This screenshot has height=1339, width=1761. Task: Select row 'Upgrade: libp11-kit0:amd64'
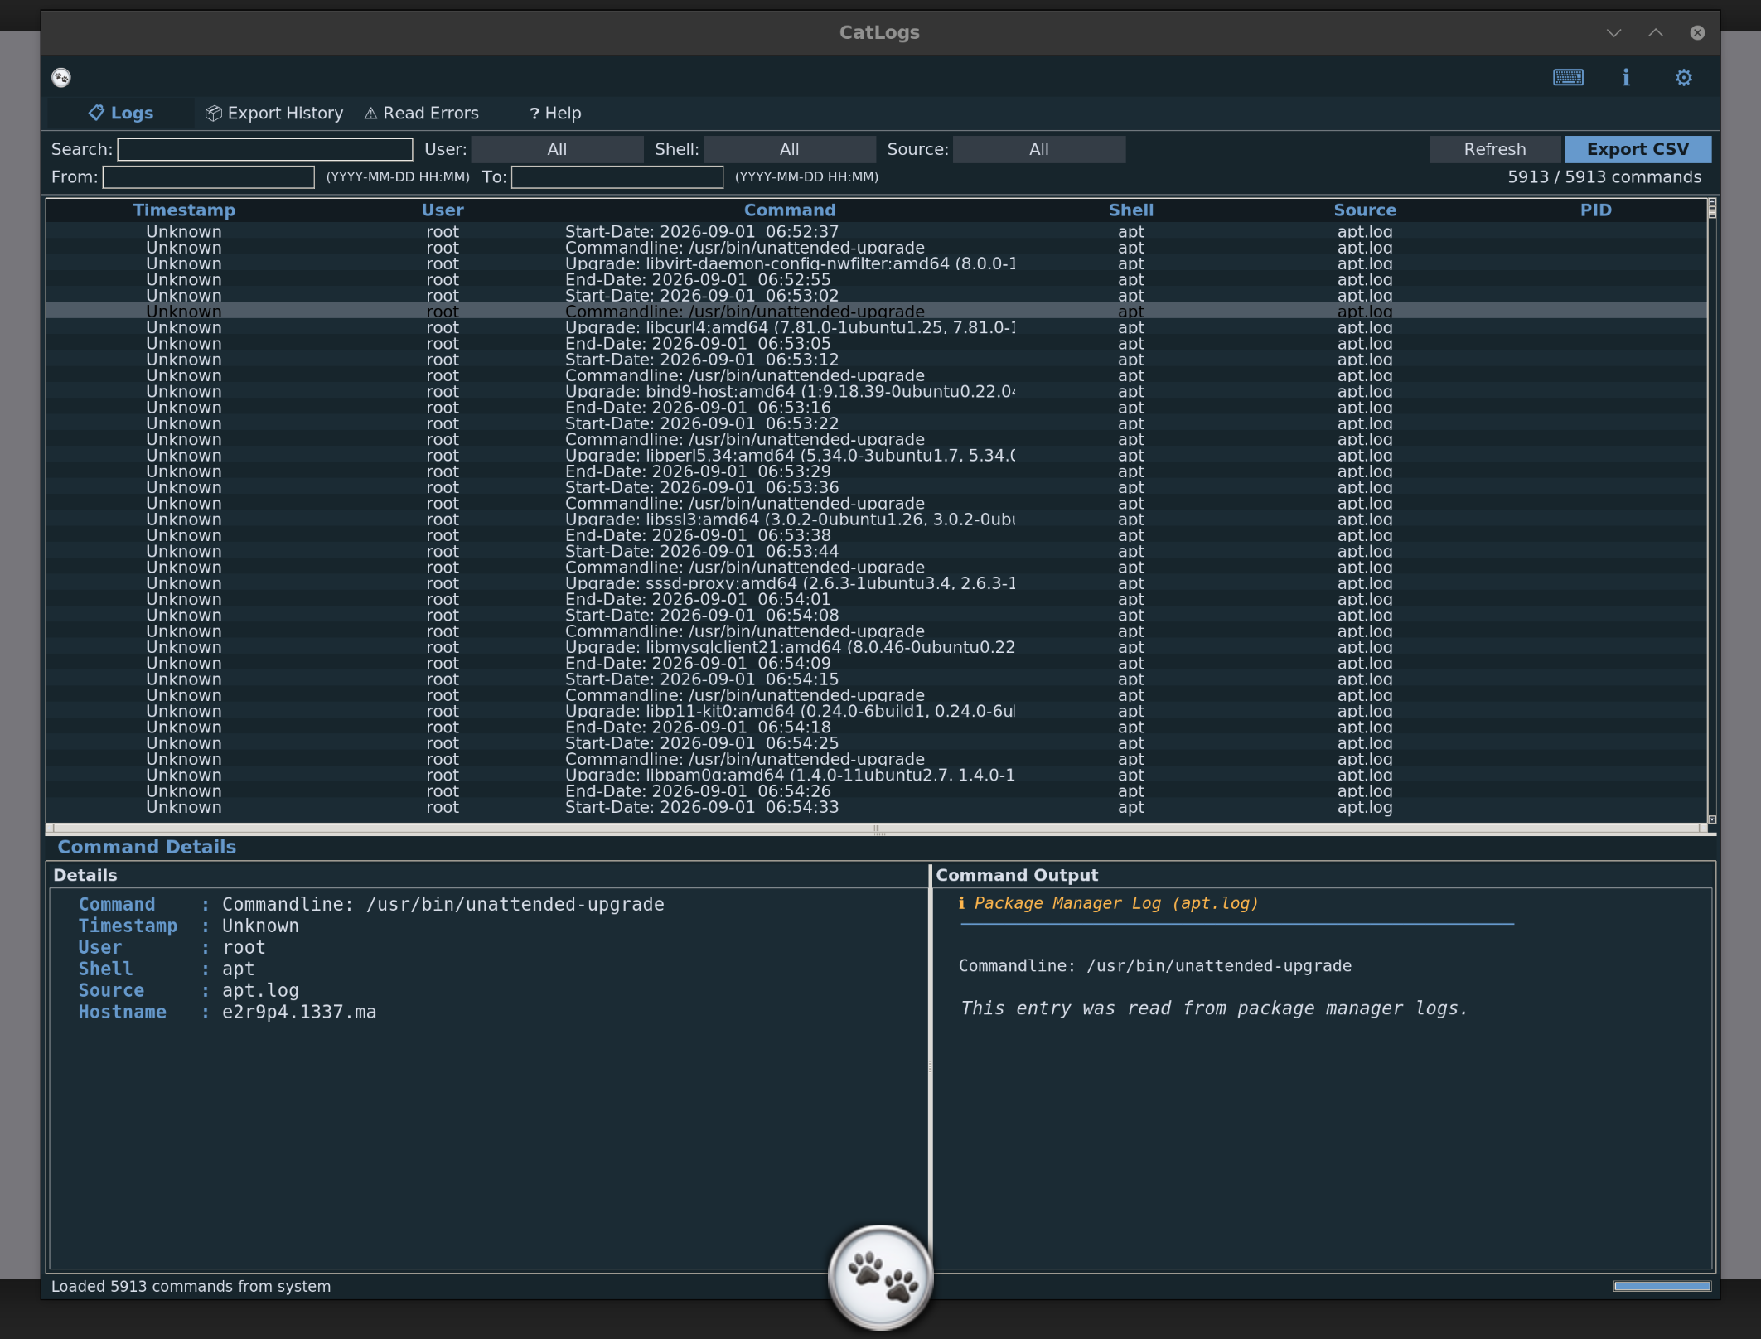click(876, 712)
